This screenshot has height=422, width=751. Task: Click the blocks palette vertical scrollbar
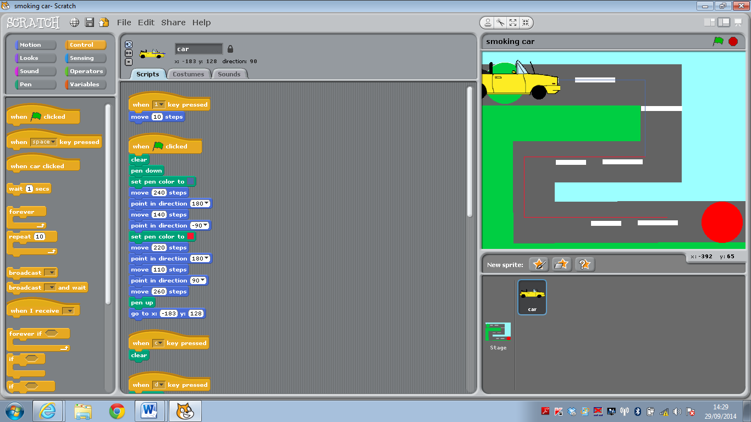(108, 203)
